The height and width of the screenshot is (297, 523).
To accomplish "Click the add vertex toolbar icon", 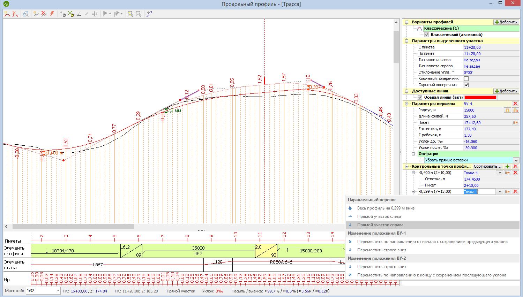I will 7,14.
